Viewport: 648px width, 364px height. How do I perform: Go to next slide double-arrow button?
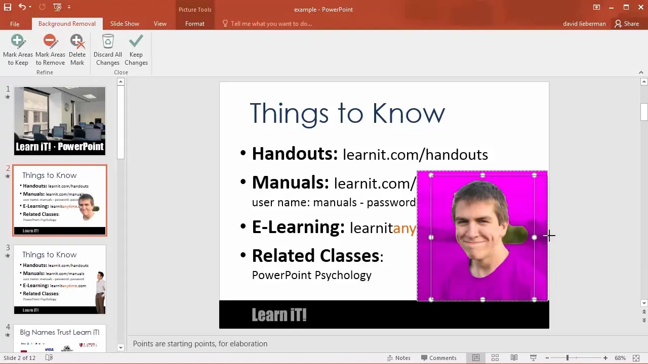pos(644,321)
